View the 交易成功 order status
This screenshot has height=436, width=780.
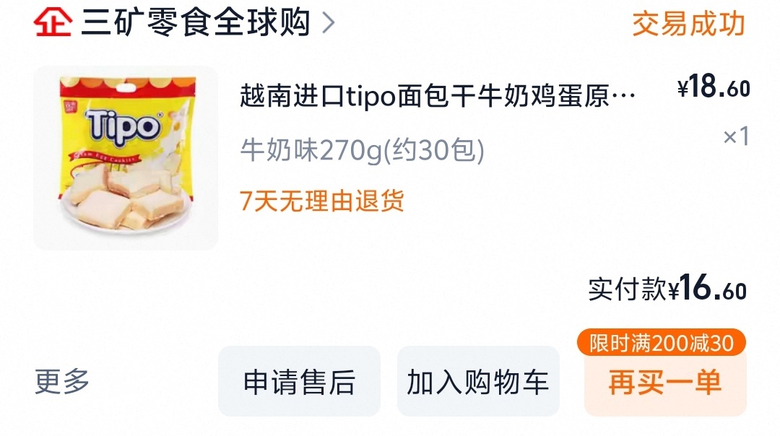[688, 24]
